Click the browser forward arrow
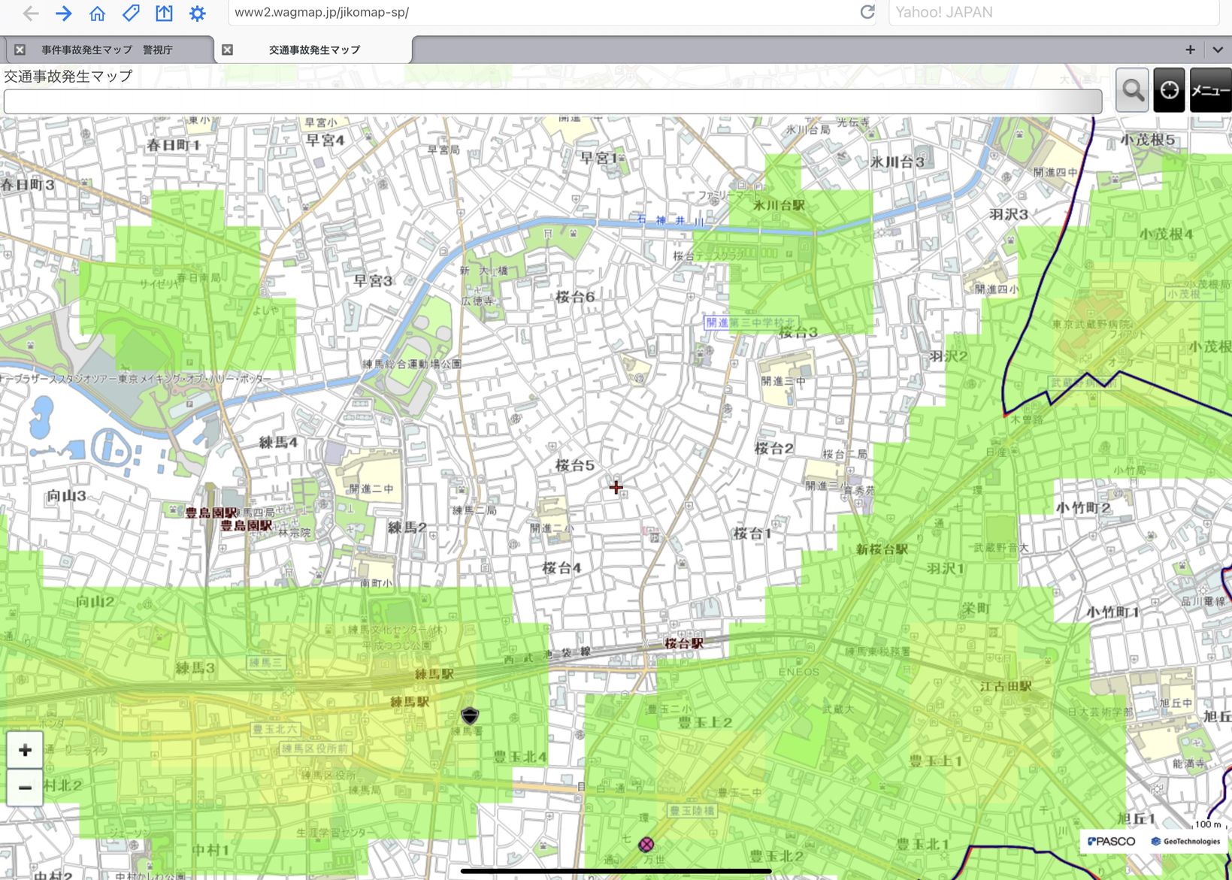 pos(64,13)
